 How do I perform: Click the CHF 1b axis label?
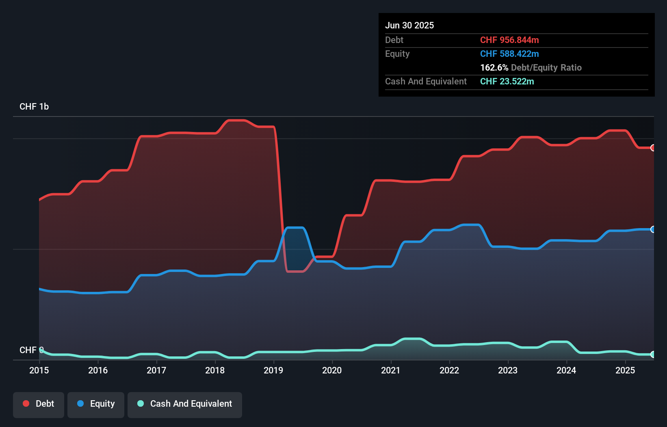[x=34, y=106]
